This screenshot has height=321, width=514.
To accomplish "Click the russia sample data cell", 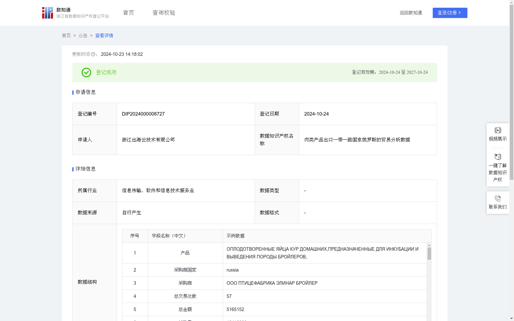I will 325,270.
